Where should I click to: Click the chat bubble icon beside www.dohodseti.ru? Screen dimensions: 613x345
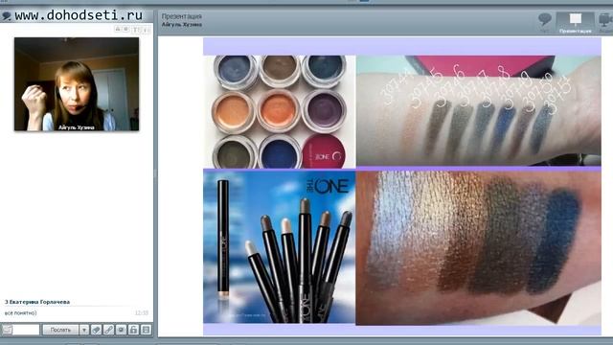point(7,15)
